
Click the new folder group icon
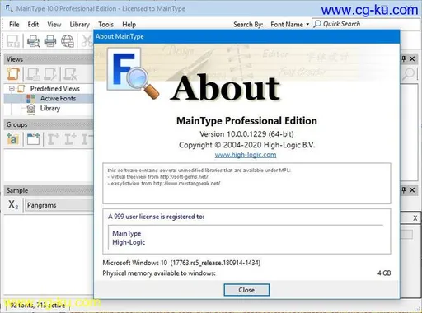(x=33, y=139)
